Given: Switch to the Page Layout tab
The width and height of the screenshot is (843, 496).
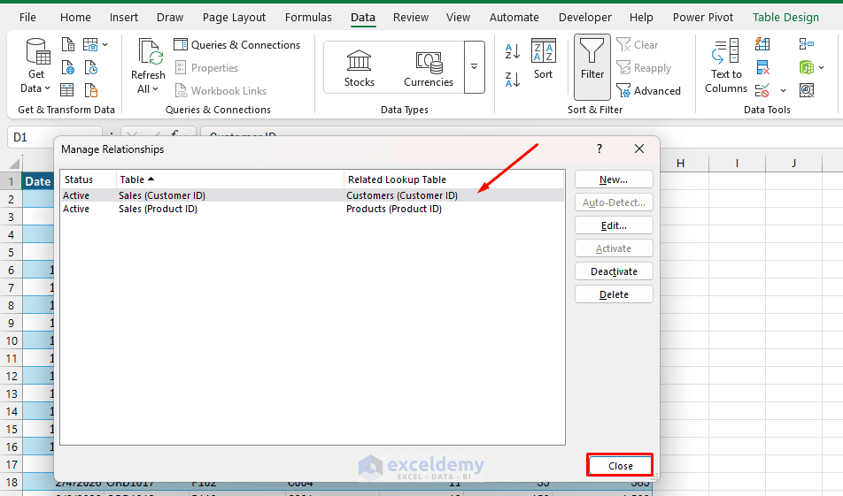Looking at the screenshot, I should click(x=234, y=17).
